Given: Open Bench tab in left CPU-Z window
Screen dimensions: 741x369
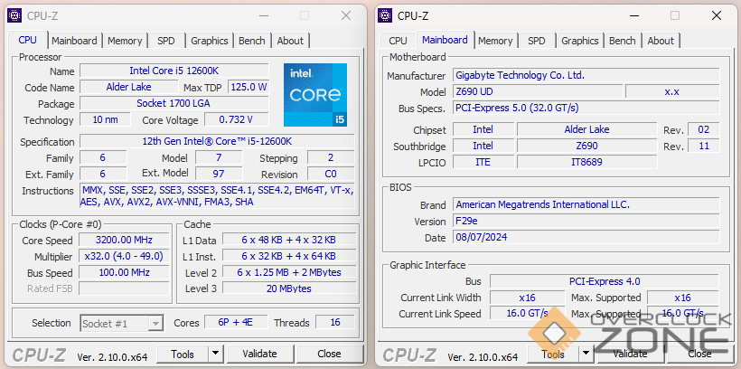Looking at the screenshot, I should click(x=252, y=41).
